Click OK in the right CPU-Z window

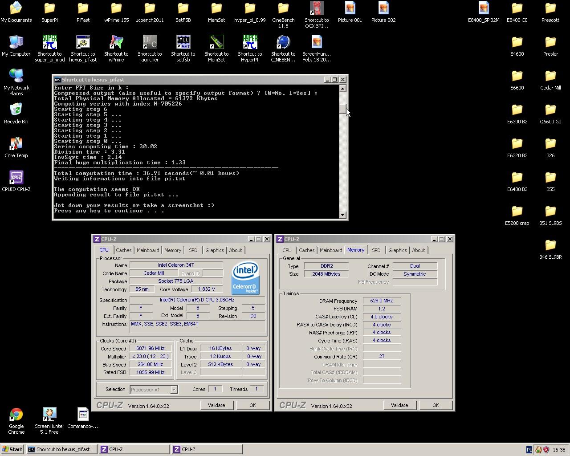pyautogui.click(x=436, y=405)
